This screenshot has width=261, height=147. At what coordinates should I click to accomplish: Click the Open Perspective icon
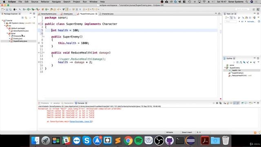[254, 9]
